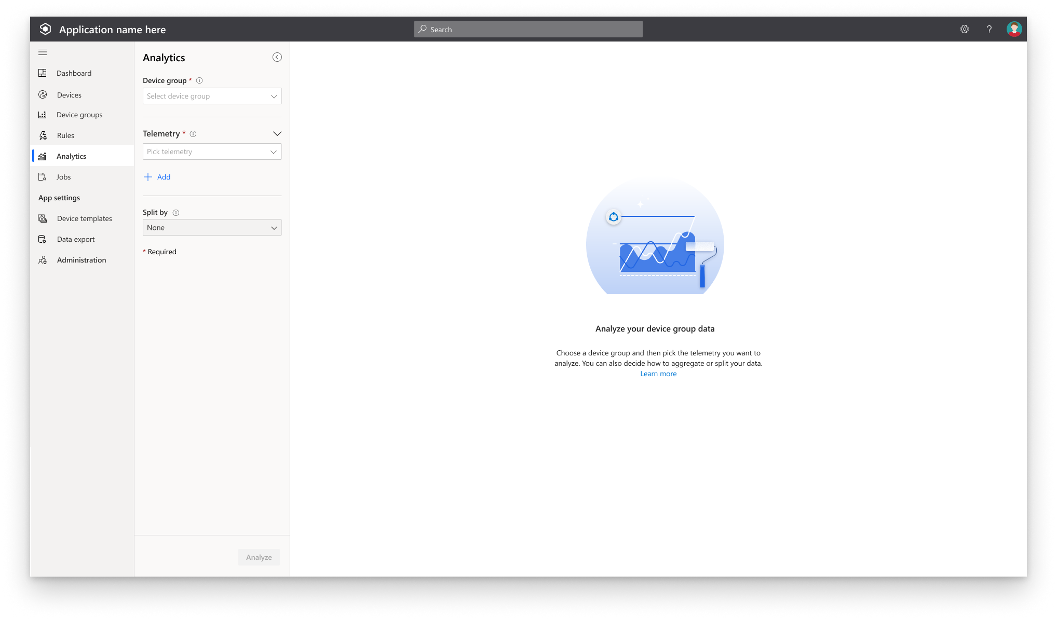Open the help menu
The width and height of the screenshot is (1057, 620).
[988, 29]
